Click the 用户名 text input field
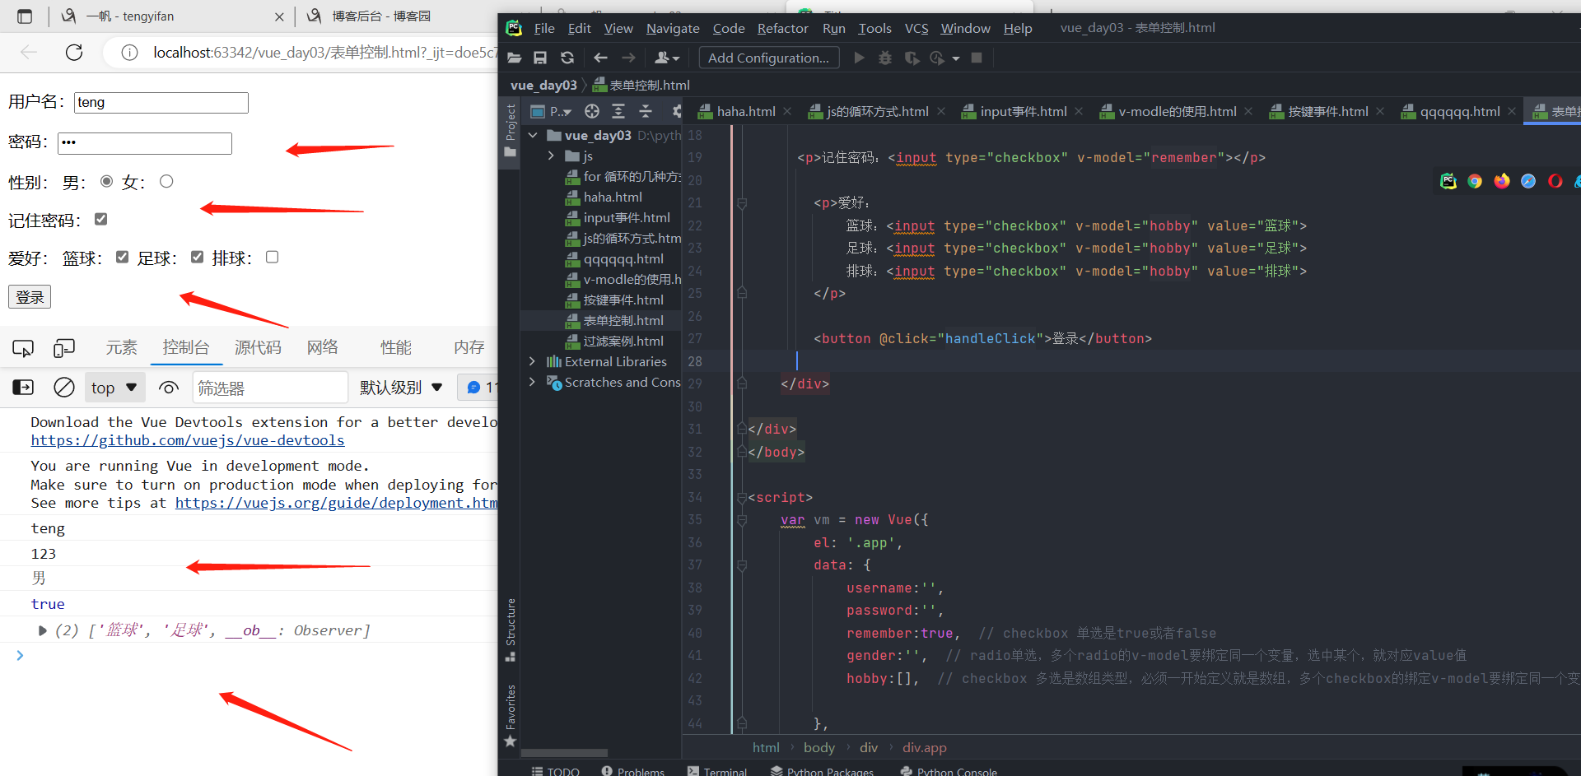The image size is (1581, 776). tap(161, 102)
